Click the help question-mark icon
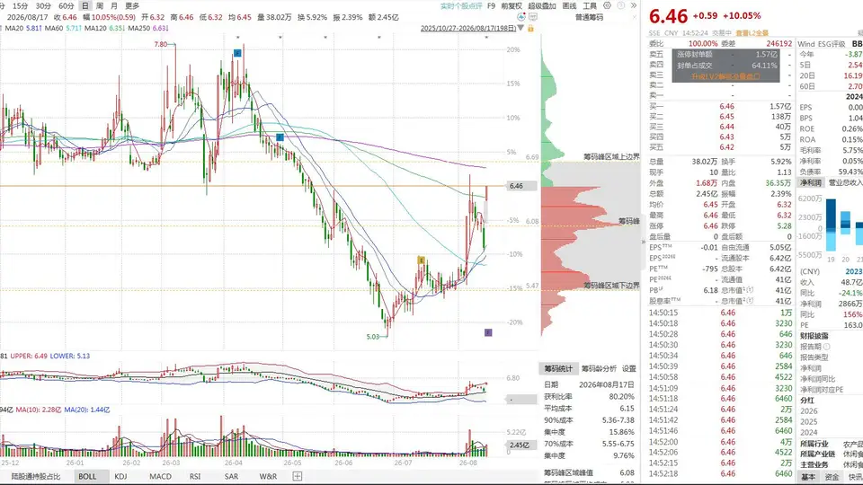This screenshot has height=485, width=863. (621, 5)
